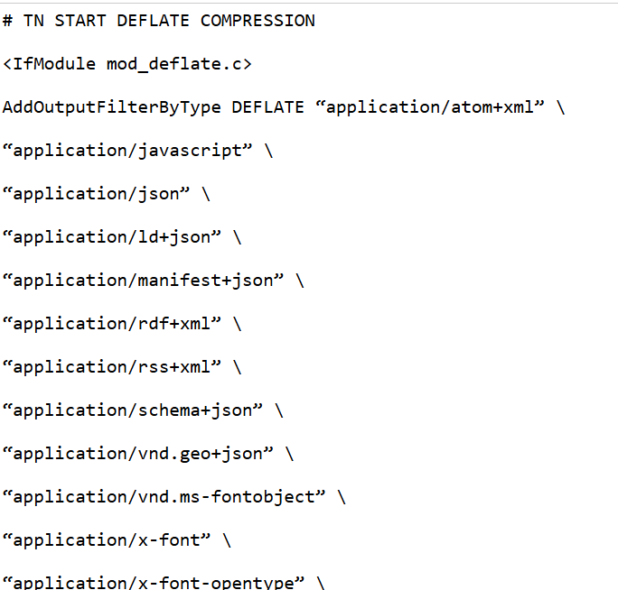This screenshot has width=618, height=590.
Task: Click the TN START DEFLATE COMPRESSION comment line
Action: (158, 21)
